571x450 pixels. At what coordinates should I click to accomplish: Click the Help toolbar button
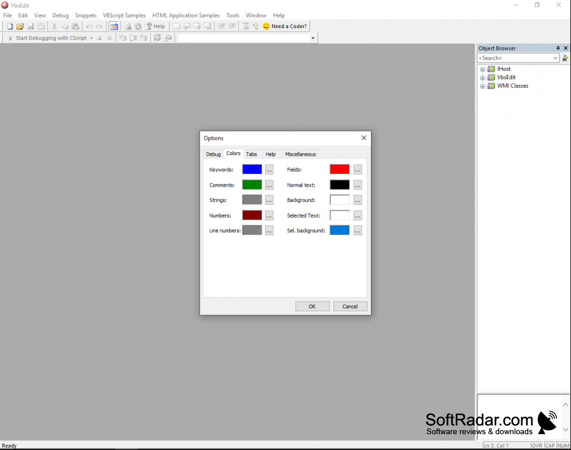[x=155, y=26]
